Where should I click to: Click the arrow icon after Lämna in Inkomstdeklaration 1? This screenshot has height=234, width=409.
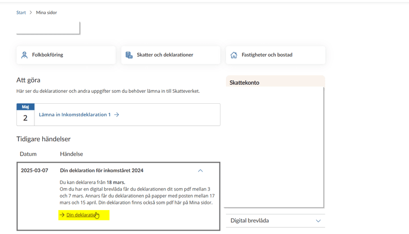pyautogui.click(x=117, y=115)
